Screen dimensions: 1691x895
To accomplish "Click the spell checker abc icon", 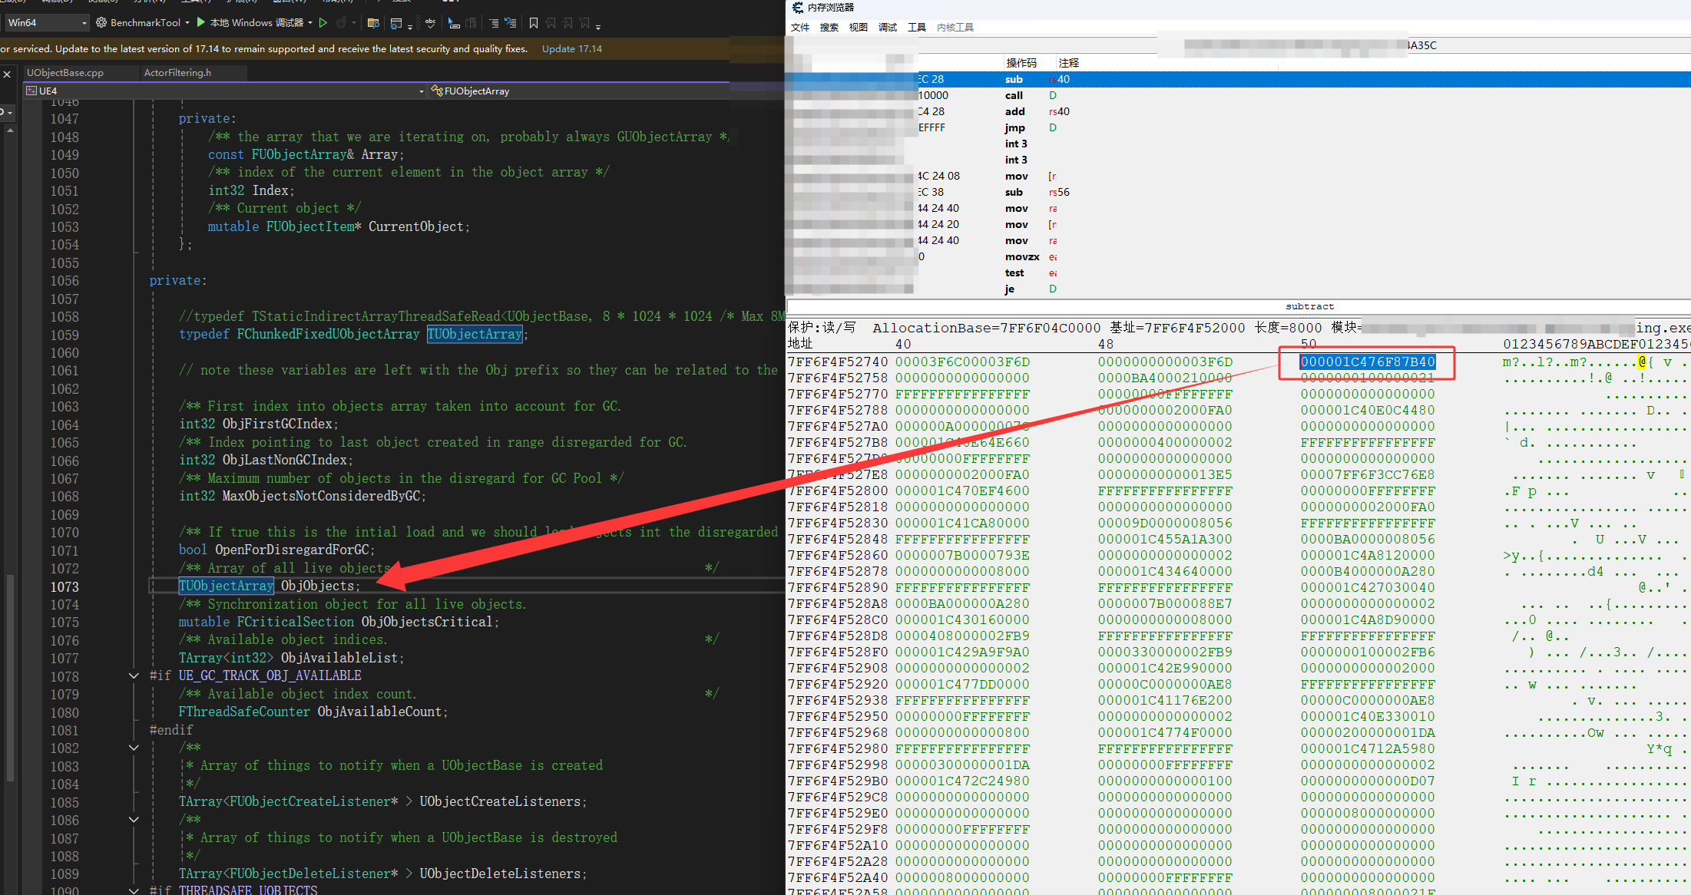I will click(x=430, y=23).
